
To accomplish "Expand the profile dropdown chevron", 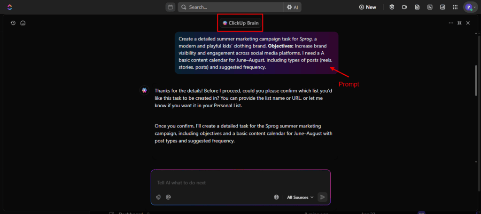I will click(475, 8).
